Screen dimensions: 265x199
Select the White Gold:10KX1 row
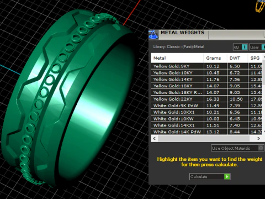pyautogui.click(x=207, y=112)
